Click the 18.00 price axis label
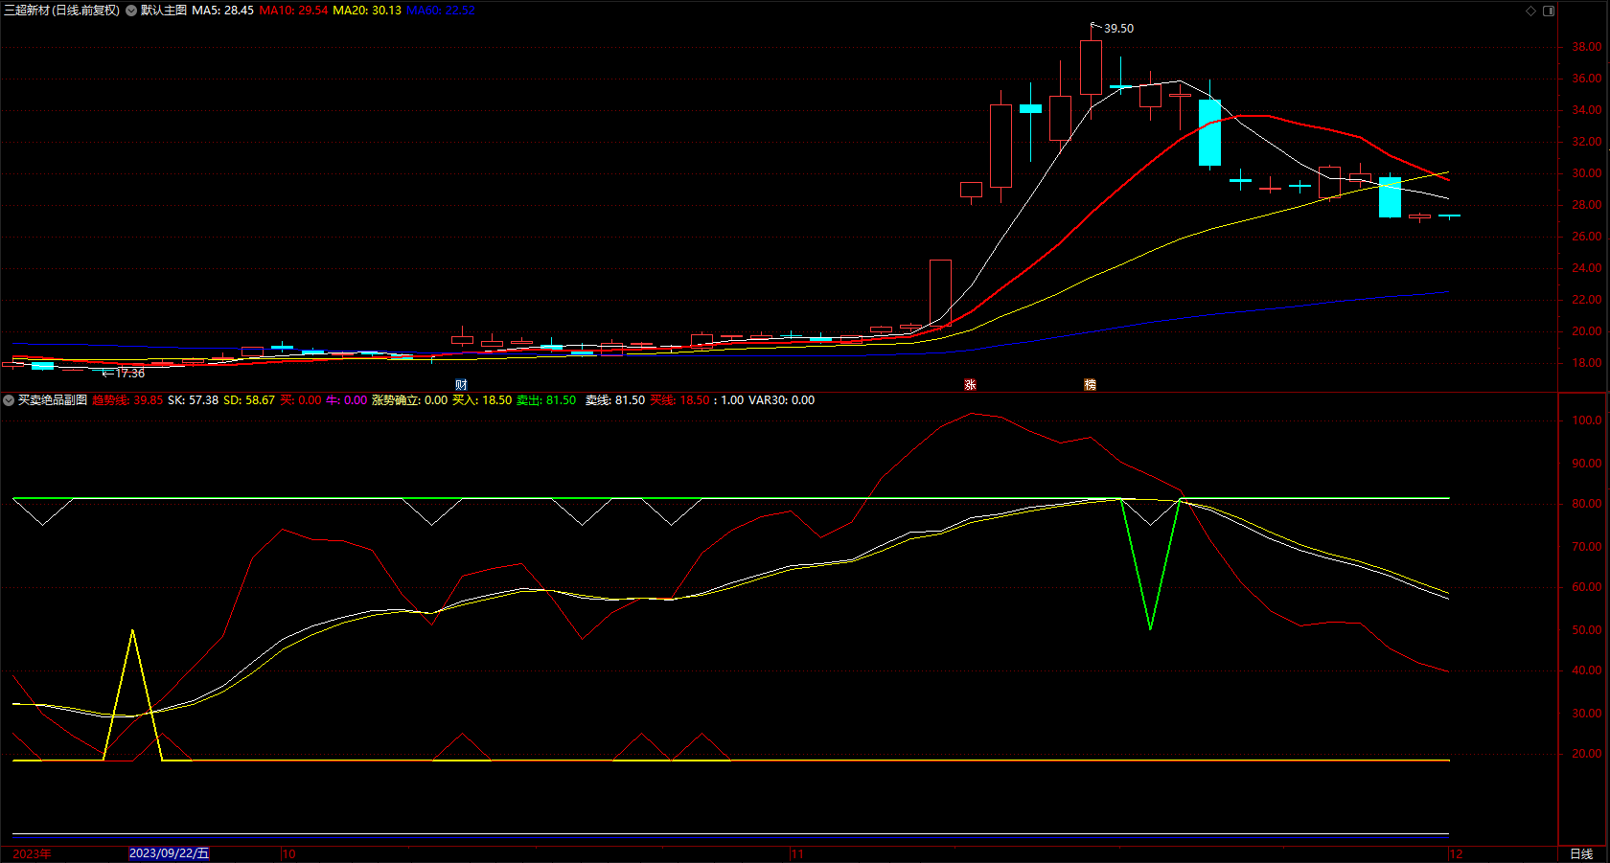The width and height of the screenshot is (1610, 863). [1586, 363]
